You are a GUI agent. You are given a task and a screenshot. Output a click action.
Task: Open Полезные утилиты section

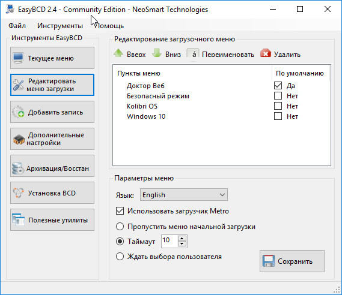52,220
